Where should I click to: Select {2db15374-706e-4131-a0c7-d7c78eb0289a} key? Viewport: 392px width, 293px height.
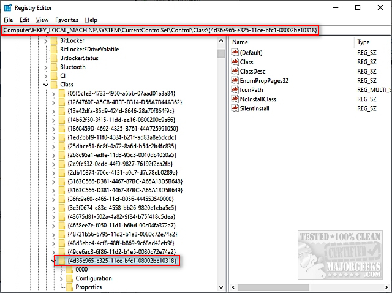click(123, 173)
